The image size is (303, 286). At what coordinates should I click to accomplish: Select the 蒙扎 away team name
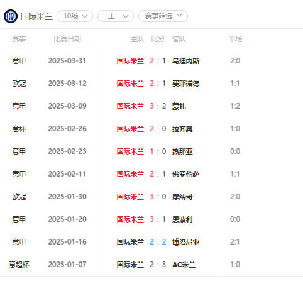pos(179,106)
